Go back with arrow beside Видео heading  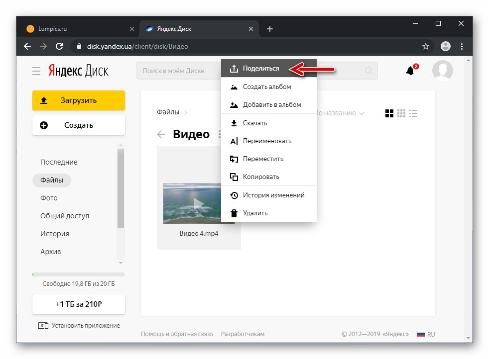(x=161, y=135)
